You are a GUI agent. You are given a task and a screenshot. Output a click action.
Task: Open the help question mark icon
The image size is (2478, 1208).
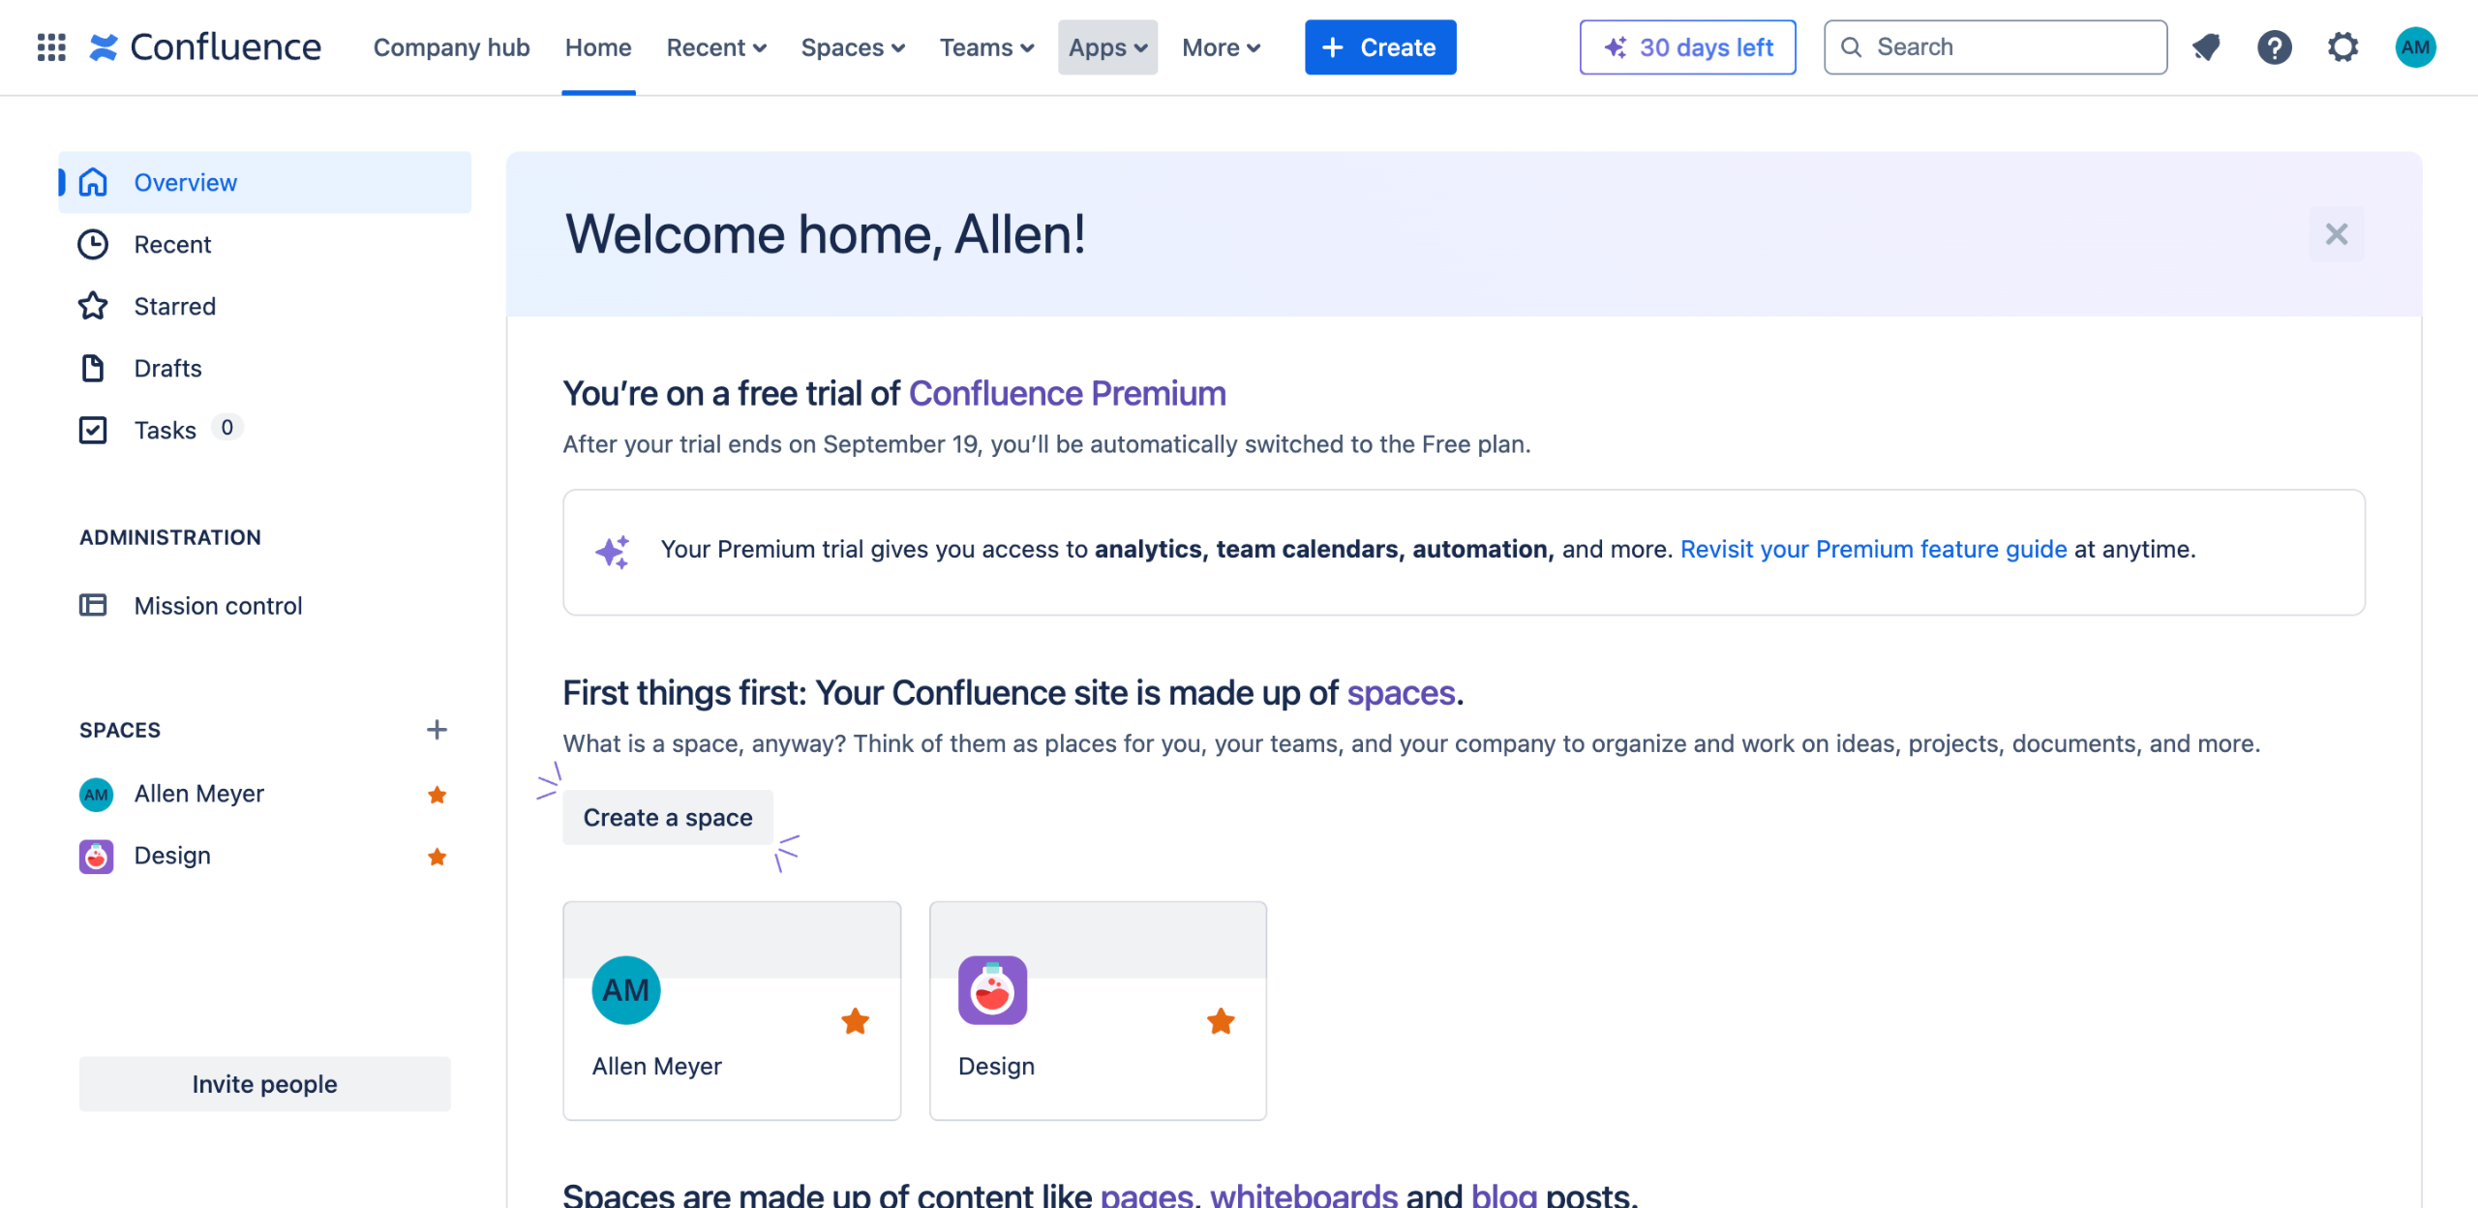click(2274, 46)
